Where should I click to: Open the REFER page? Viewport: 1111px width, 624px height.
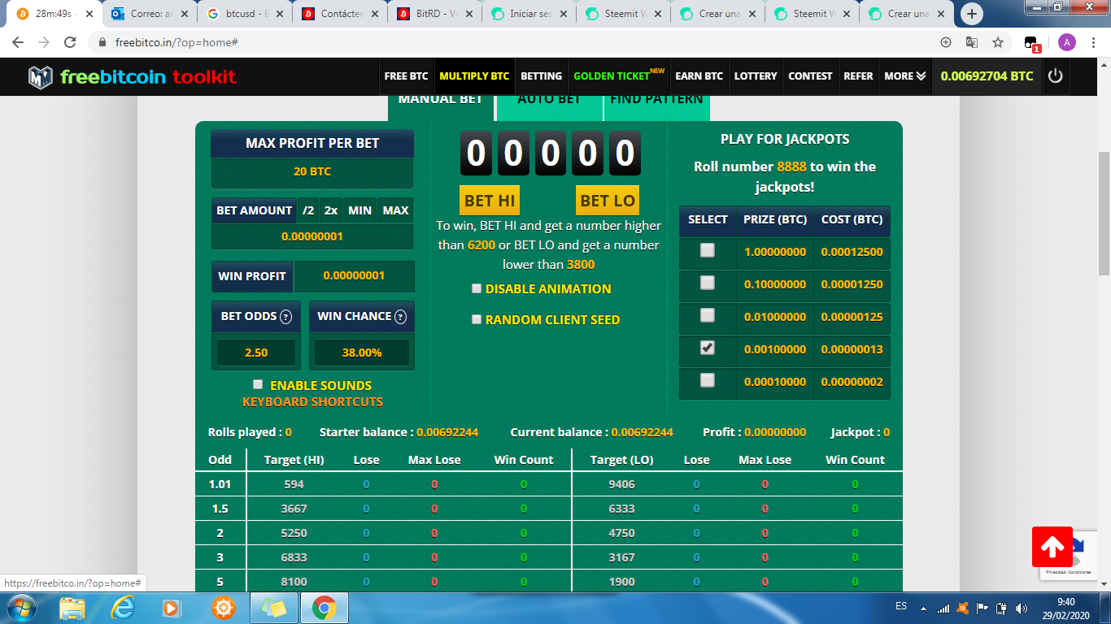tap(858, 76)
